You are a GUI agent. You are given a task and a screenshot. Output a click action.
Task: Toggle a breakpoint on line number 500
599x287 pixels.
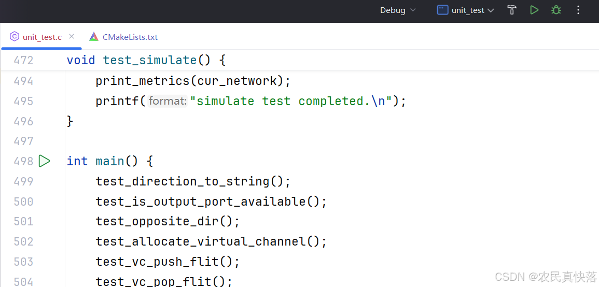coord(23,202)
